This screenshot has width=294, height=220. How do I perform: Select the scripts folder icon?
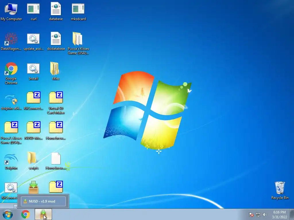pos(33,160)
